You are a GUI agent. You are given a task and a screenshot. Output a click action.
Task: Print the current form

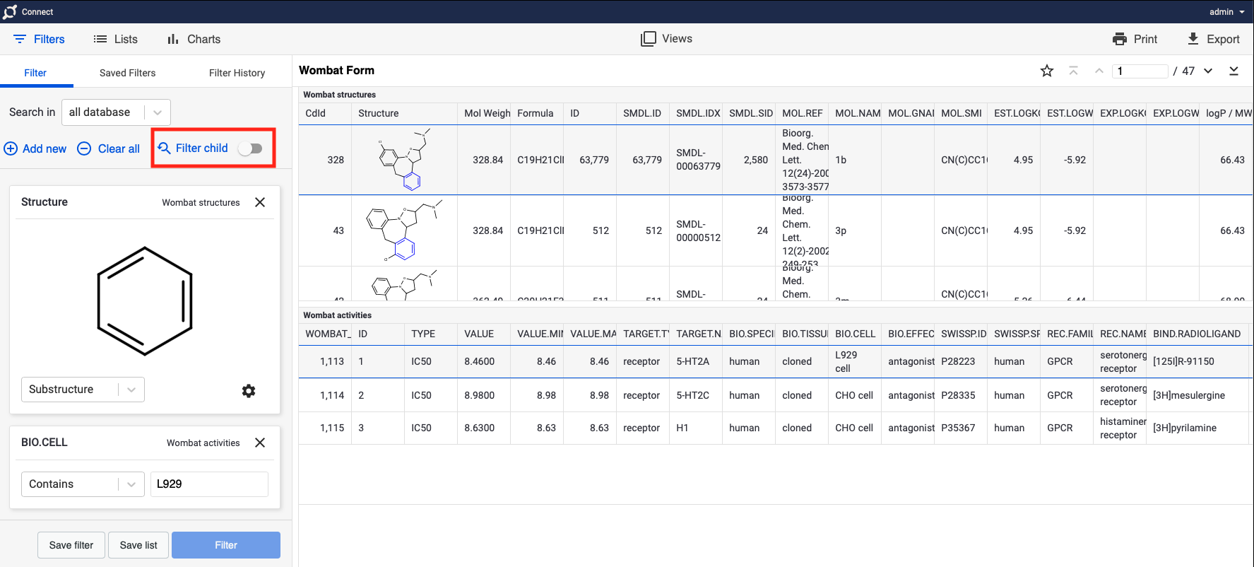click(1135, 39)
